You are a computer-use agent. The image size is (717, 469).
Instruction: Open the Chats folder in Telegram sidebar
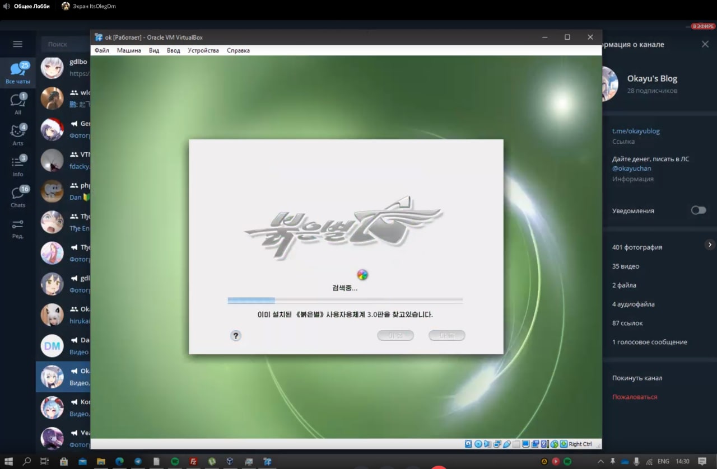(18, 196)
